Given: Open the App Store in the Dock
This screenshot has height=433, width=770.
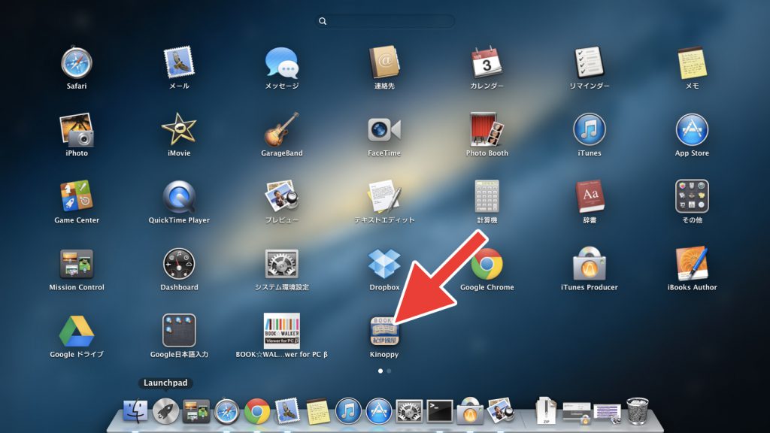Looking at the screenshot, I should pos(379,411).
